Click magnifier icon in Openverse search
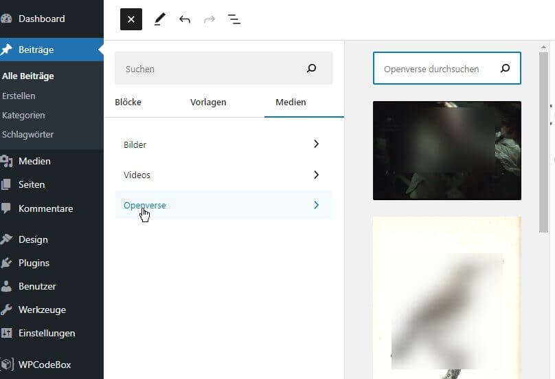The image size is (555, 379). (x=506, y=69)
